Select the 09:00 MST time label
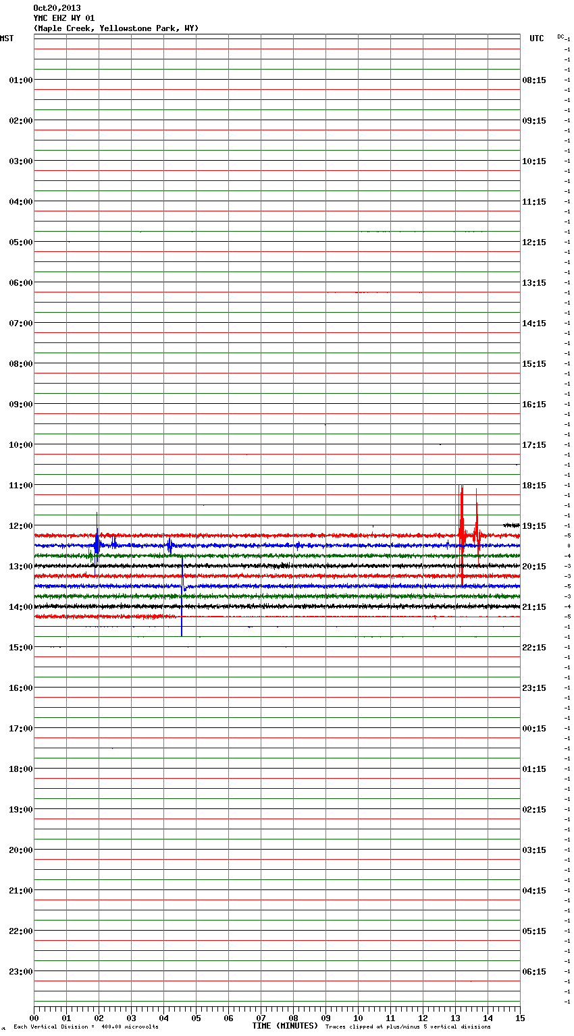Viewport: 574px width, 1036px height. [x=21, y=405]
